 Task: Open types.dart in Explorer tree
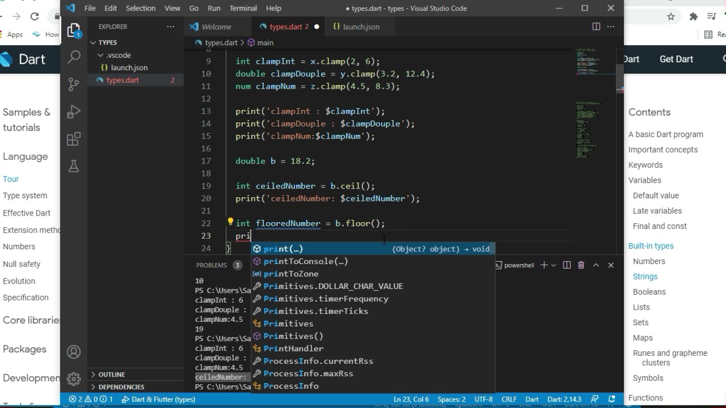click(123, 80)
